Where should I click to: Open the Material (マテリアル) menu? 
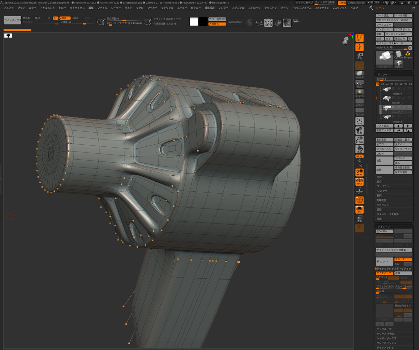point(167,8)
